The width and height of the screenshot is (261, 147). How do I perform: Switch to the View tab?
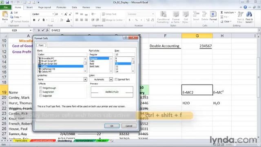98,7
